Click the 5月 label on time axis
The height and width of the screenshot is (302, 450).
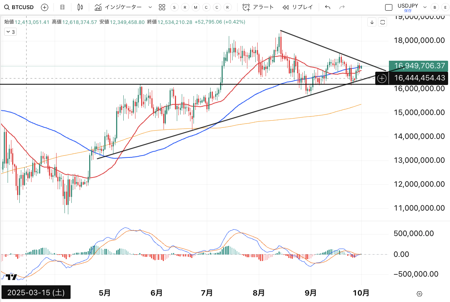(104, 293)
